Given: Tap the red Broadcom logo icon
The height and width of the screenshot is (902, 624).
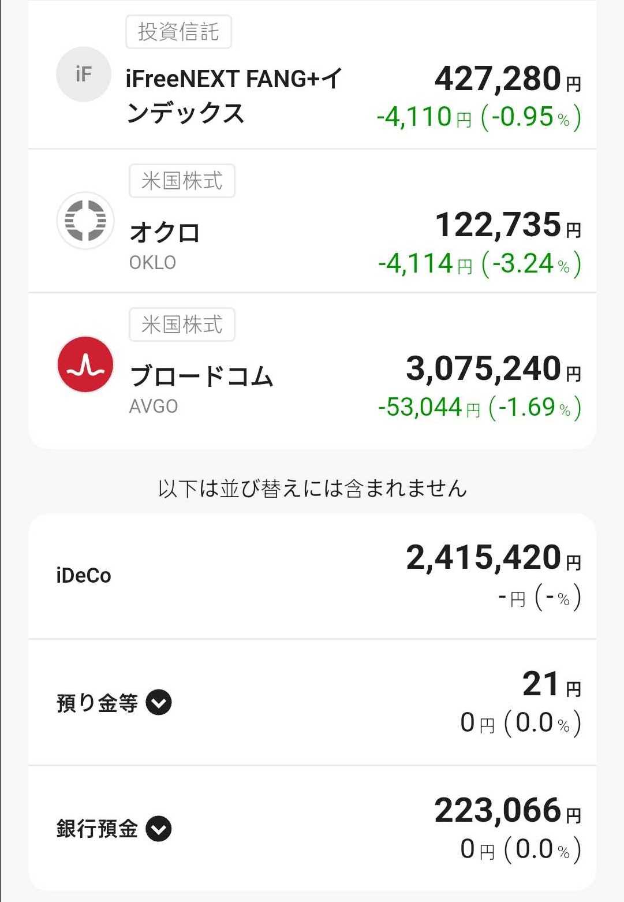Looking at the screenshot, I should point(85,364).
